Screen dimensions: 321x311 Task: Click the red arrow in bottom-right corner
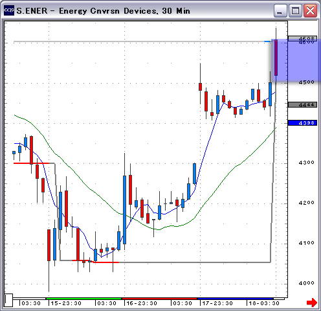coord(312,303)
